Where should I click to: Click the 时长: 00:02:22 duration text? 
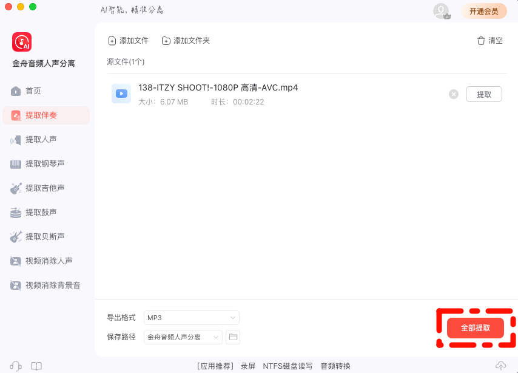point(238,102)
